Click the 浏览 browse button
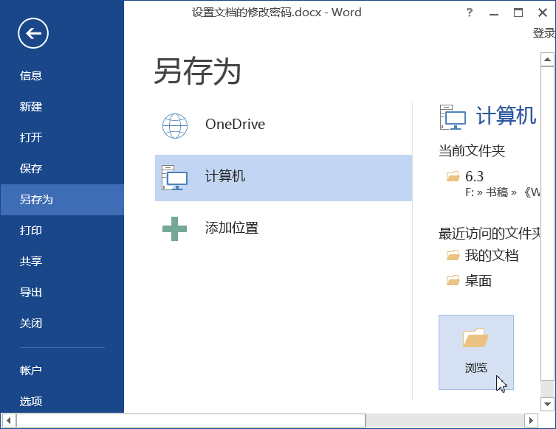This screenshot has width=556, height=429. (x=476, y=352)
